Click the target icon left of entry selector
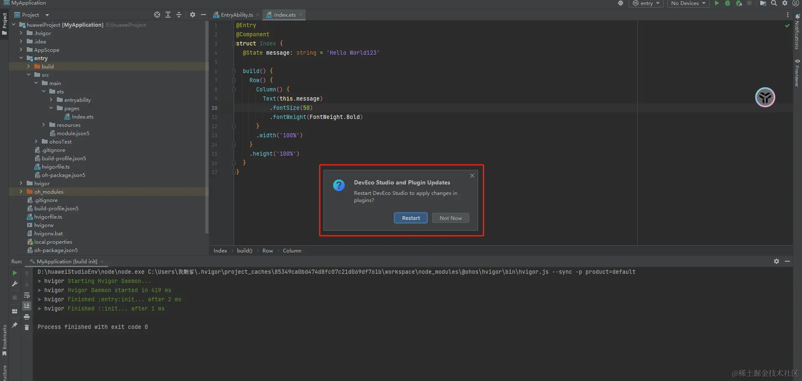The width and height of the screenshot is (802, 381). tap(621, 3)
